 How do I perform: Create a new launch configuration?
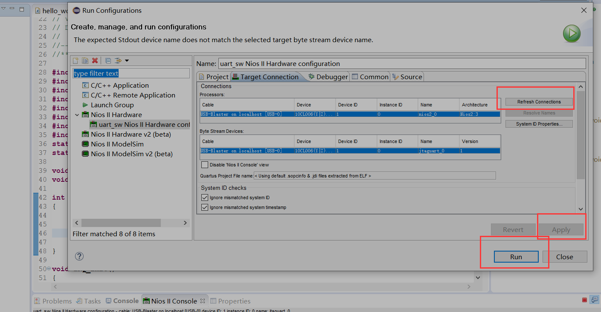pyautogui.click(x=75, y=61)
